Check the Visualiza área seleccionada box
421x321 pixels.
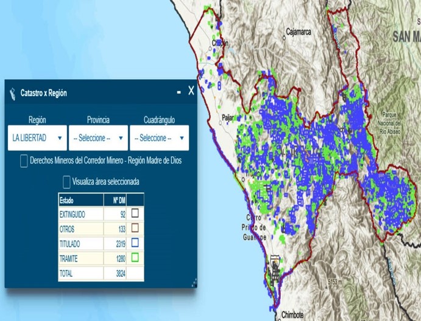(x=66, y=182)
